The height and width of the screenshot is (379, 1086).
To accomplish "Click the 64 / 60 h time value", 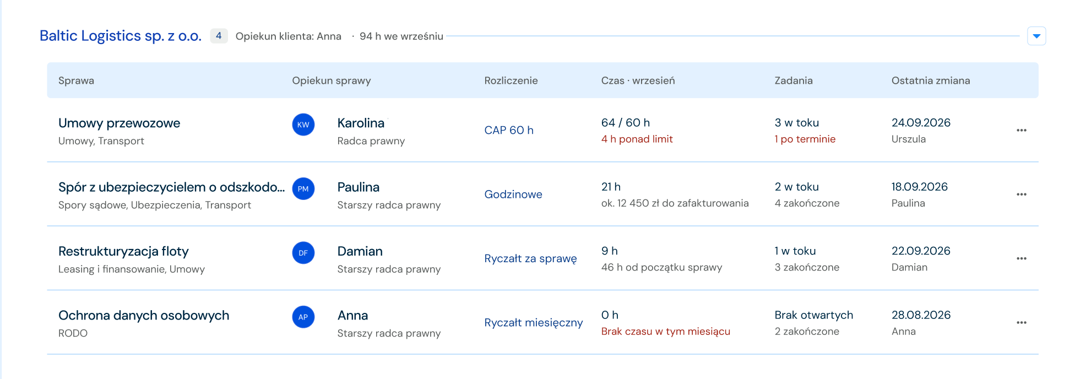I will pyautogui.click(x=626, y=122).
